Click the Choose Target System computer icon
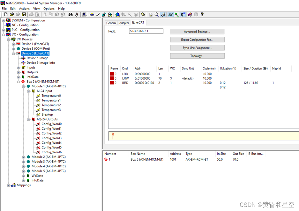The height and width of the screenshot is (211, 299). coord(84,14)
